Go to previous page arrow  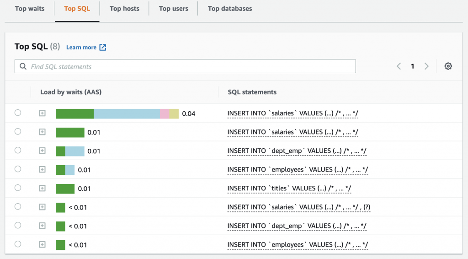pyautogui.click(x=399, y=66)
